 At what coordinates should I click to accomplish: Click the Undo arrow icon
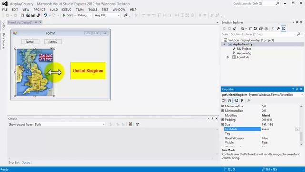coord(45,15)
